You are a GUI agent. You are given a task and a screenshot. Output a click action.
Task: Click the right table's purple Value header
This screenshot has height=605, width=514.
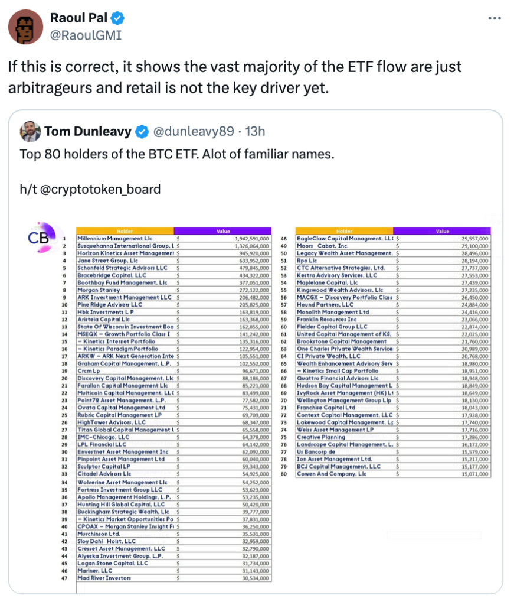442,231
